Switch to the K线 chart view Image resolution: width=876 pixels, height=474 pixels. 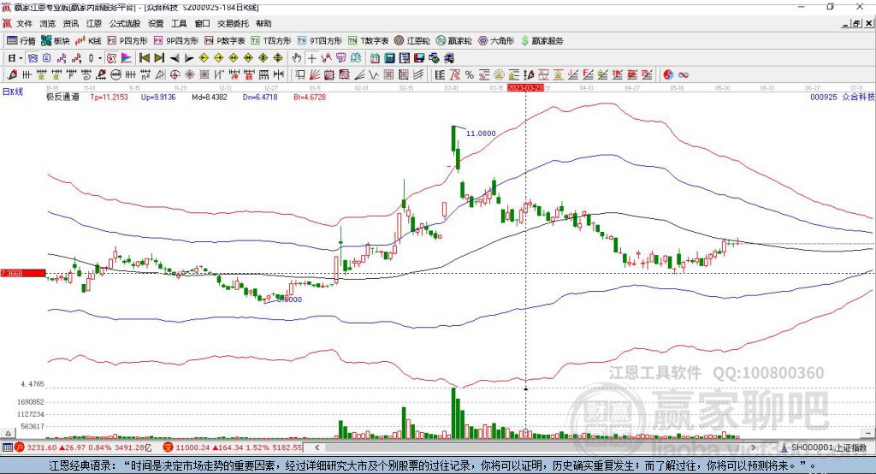click(88, 41)
